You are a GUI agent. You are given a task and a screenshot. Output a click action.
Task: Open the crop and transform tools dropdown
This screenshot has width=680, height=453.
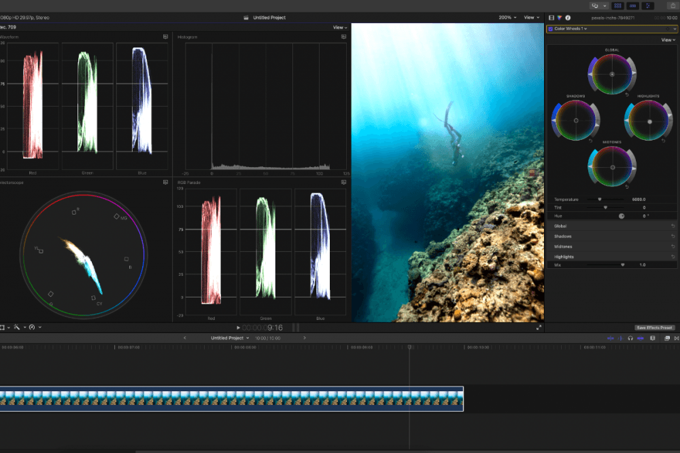(5, 327)
